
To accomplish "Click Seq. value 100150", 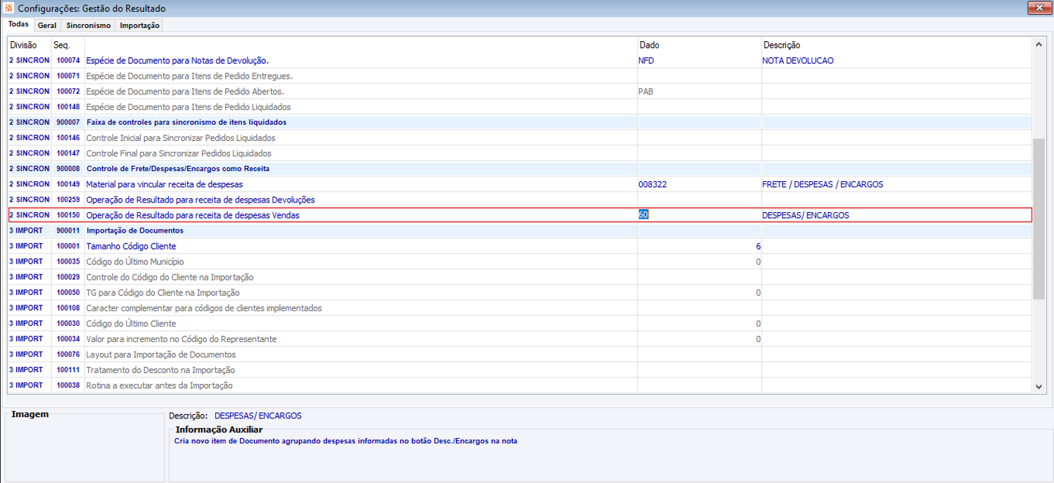I will (68, 215).
